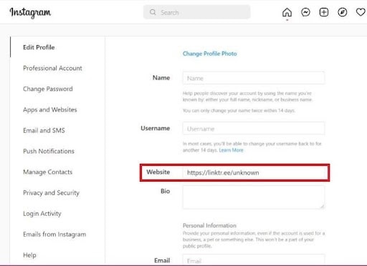Select Edit Profile in sidebar
Image resolution: width=367 pixels, height=266 pixels.
pyautogui.click(x=39, y=47)
